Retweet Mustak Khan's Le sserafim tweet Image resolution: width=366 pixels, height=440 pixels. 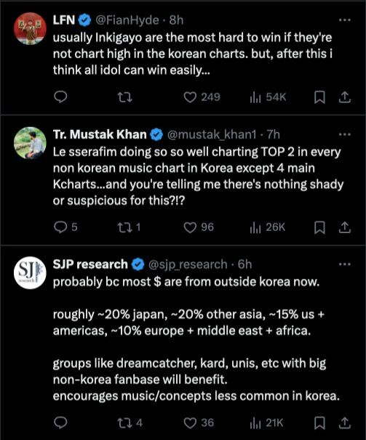[x=129, y=227]
